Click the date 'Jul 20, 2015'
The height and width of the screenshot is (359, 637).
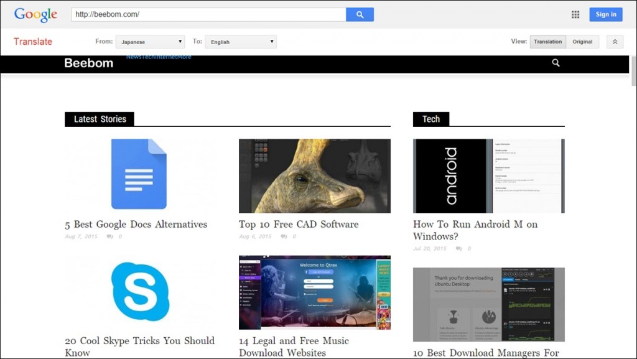click(430, 248)
